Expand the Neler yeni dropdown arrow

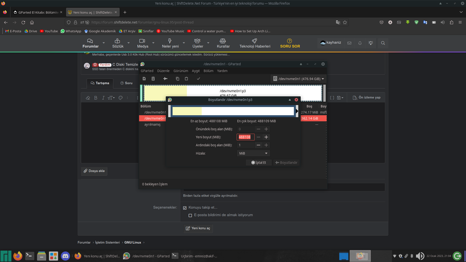pos(184,43)
